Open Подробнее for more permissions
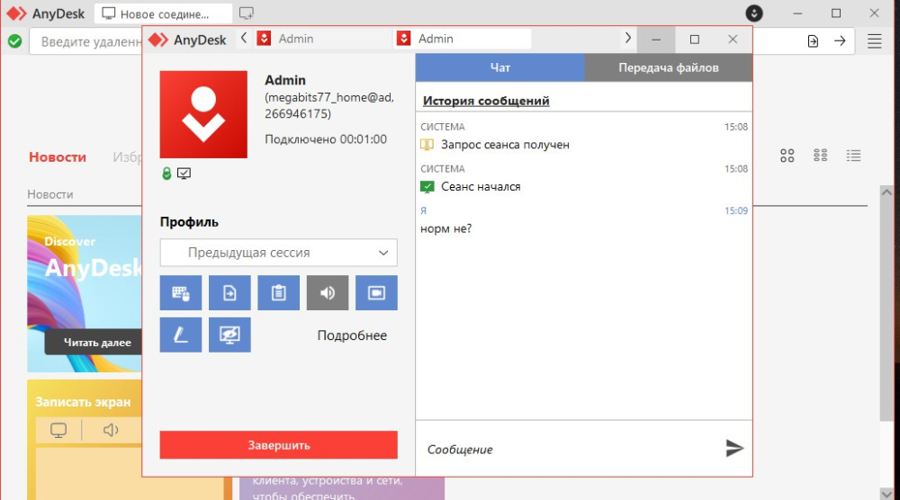This screenshot has width=900, height=500. 352,335
